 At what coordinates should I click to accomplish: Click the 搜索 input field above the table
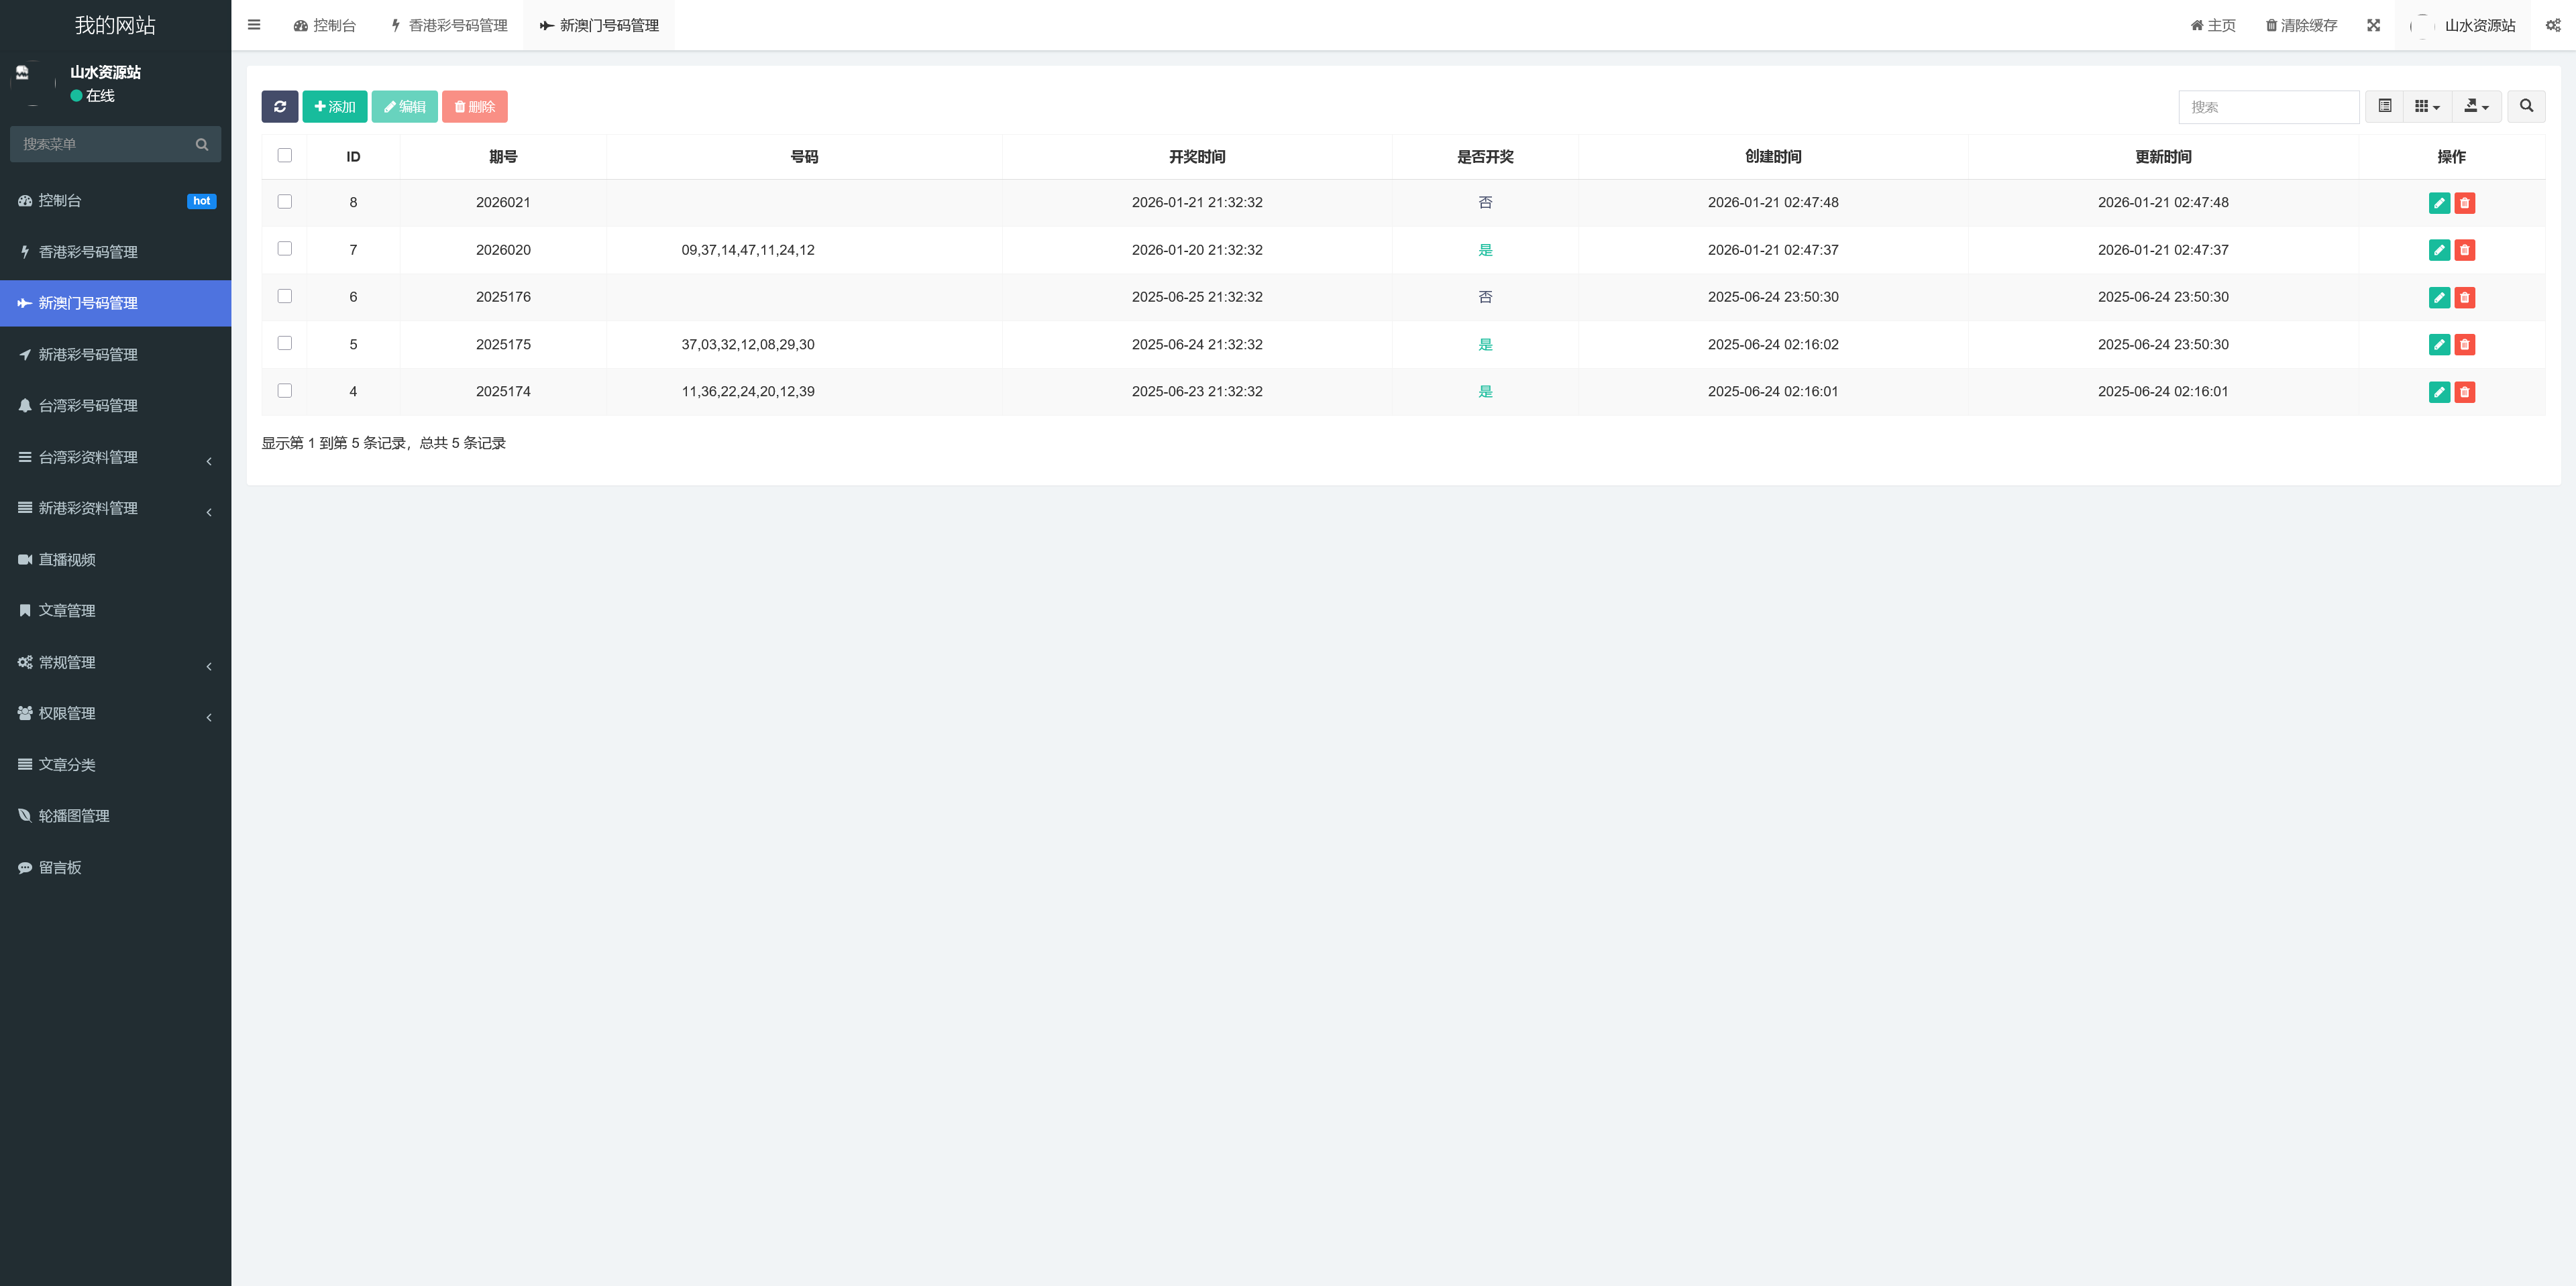[x=2268, y=107]
